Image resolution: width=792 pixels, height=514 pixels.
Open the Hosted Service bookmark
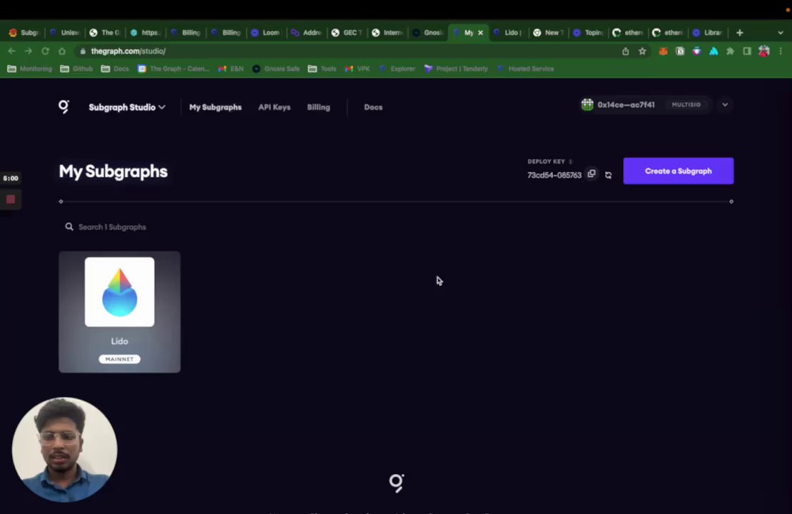tap(525, 69)
